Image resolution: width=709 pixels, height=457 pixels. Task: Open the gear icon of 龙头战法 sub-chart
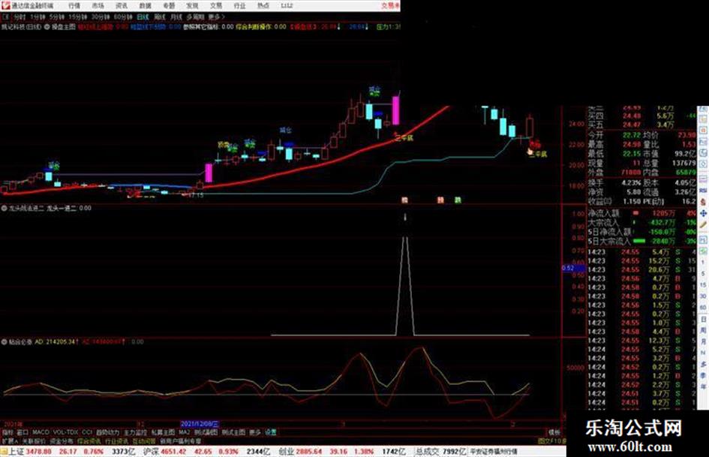(4, 209)
